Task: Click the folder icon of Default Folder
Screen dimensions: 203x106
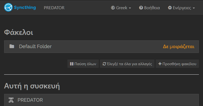Action: [x=12, y=46]
